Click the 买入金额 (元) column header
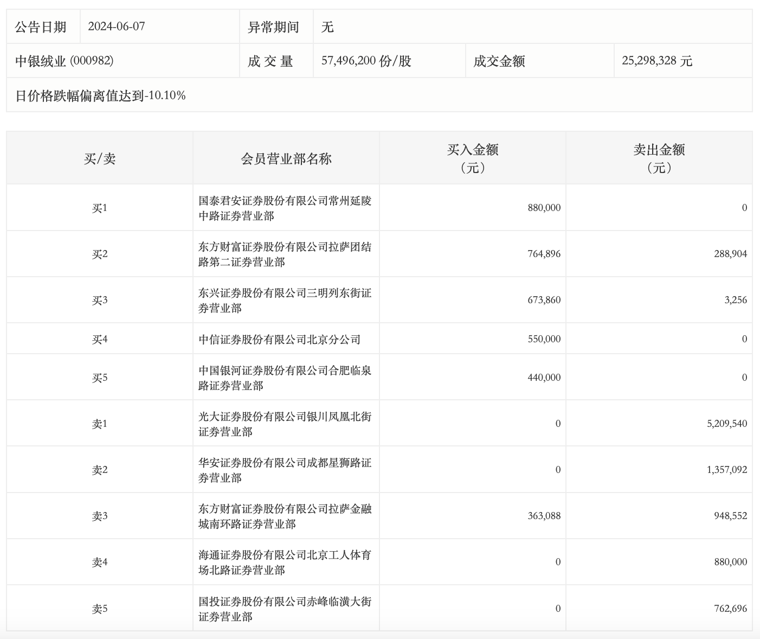 472,158
